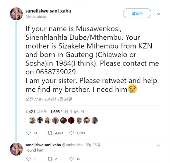
Task: Like the main tweet with the heart icon
Action: pos(72,133)
